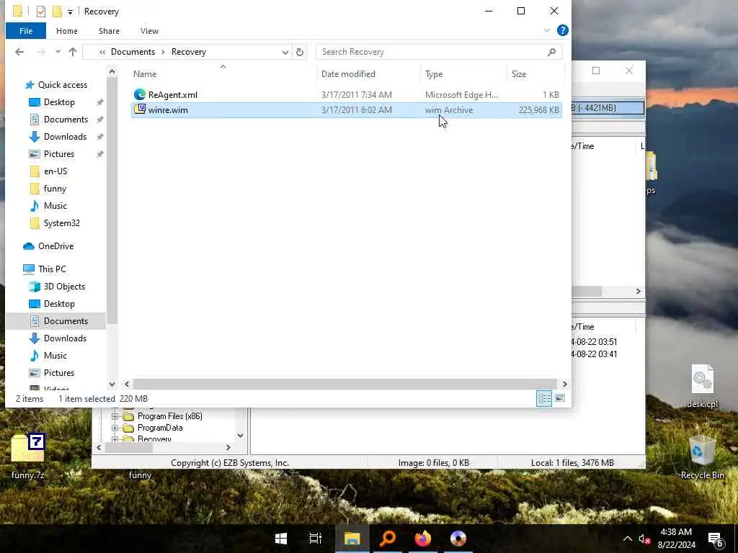Viewport: 738px width, 553px height.
Task: Open the View ribbon tab
Action: coord(149,30)
